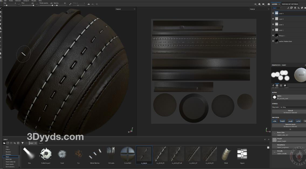This screenshot has height=169, width=306.
Task: Open the Plugins menu
Action: tap(34, 1)
